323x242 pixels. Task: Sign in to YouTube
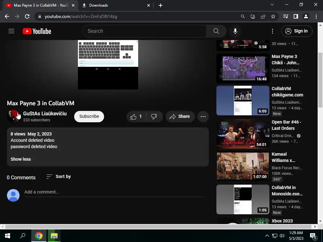coord(297,31)
